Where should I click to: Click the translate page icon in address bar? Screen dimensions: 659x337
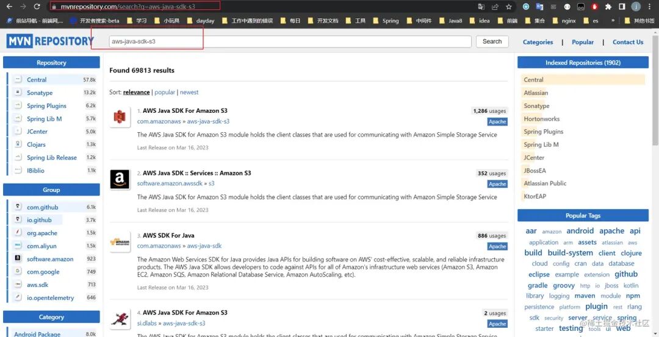coord(481,7)
